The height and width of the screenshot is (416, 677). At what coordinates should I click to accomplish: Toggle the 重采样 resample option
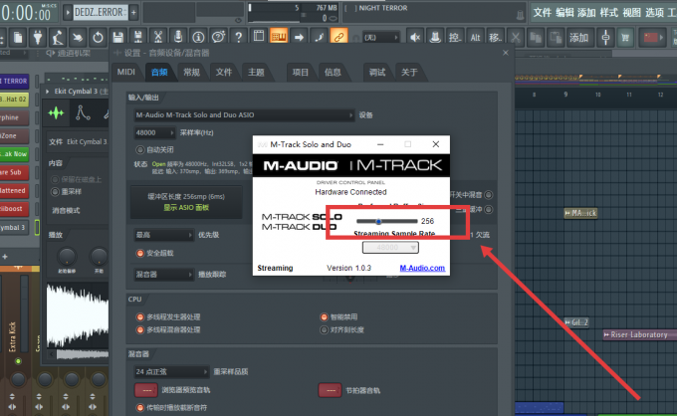click(55, 192)
